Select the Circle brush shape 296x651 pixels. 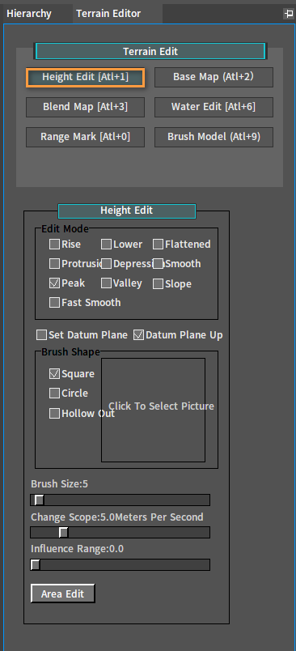[54, 394]
